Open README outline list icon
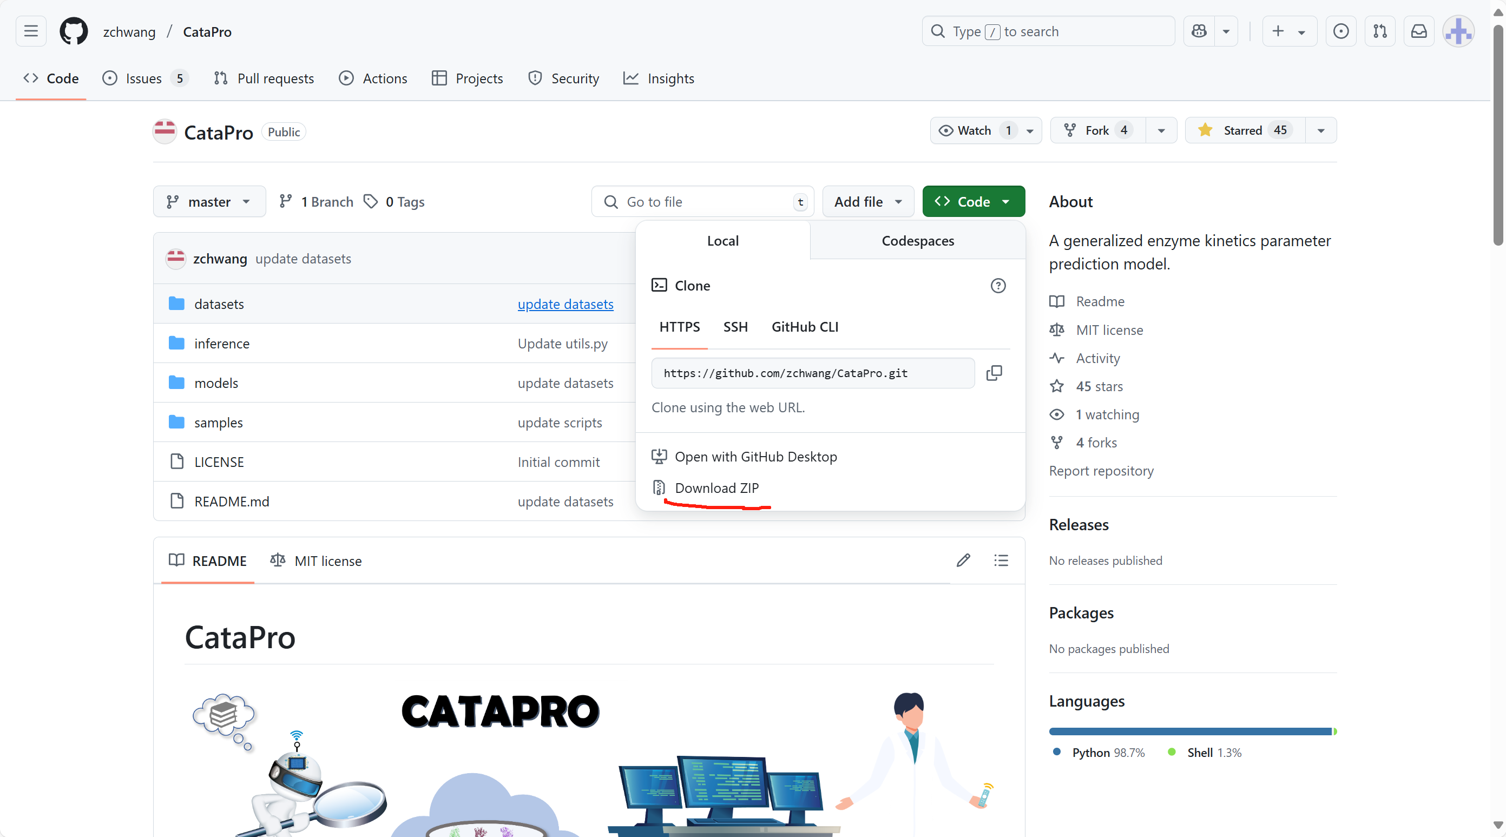 [x=1001, y=561]
